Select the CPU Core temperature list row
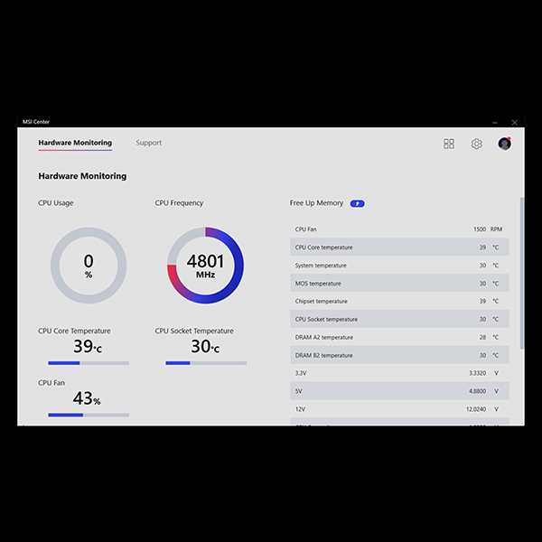Image resolution: width=542 pixels, height=542 pixels. 399,248
